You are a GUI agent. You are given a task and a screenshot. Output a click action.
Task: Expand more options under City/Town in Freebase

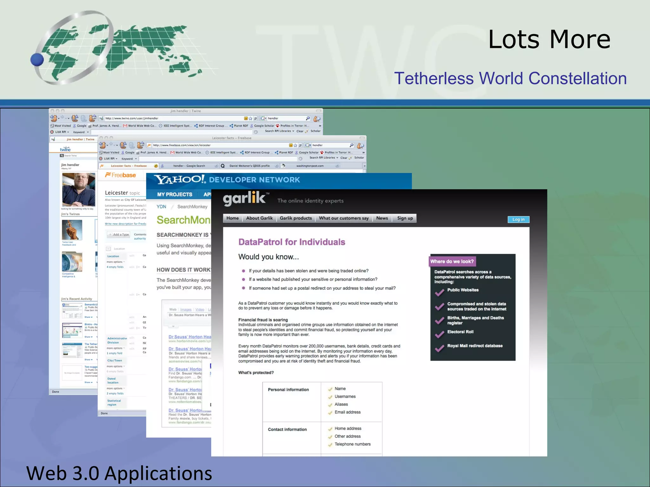[116, 366]
